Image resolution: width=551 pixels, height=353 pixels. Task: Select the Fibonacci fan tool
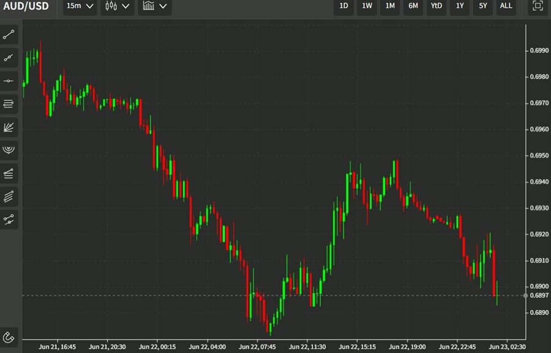point(9,127)
